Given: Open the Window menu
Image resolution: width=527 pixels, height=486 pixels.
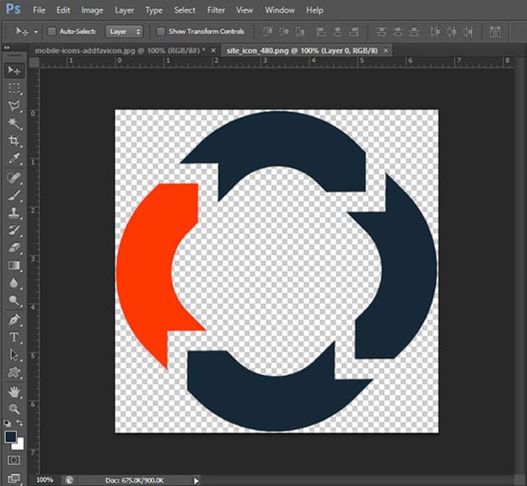Looking at the screenshot, I should (280, 10).
